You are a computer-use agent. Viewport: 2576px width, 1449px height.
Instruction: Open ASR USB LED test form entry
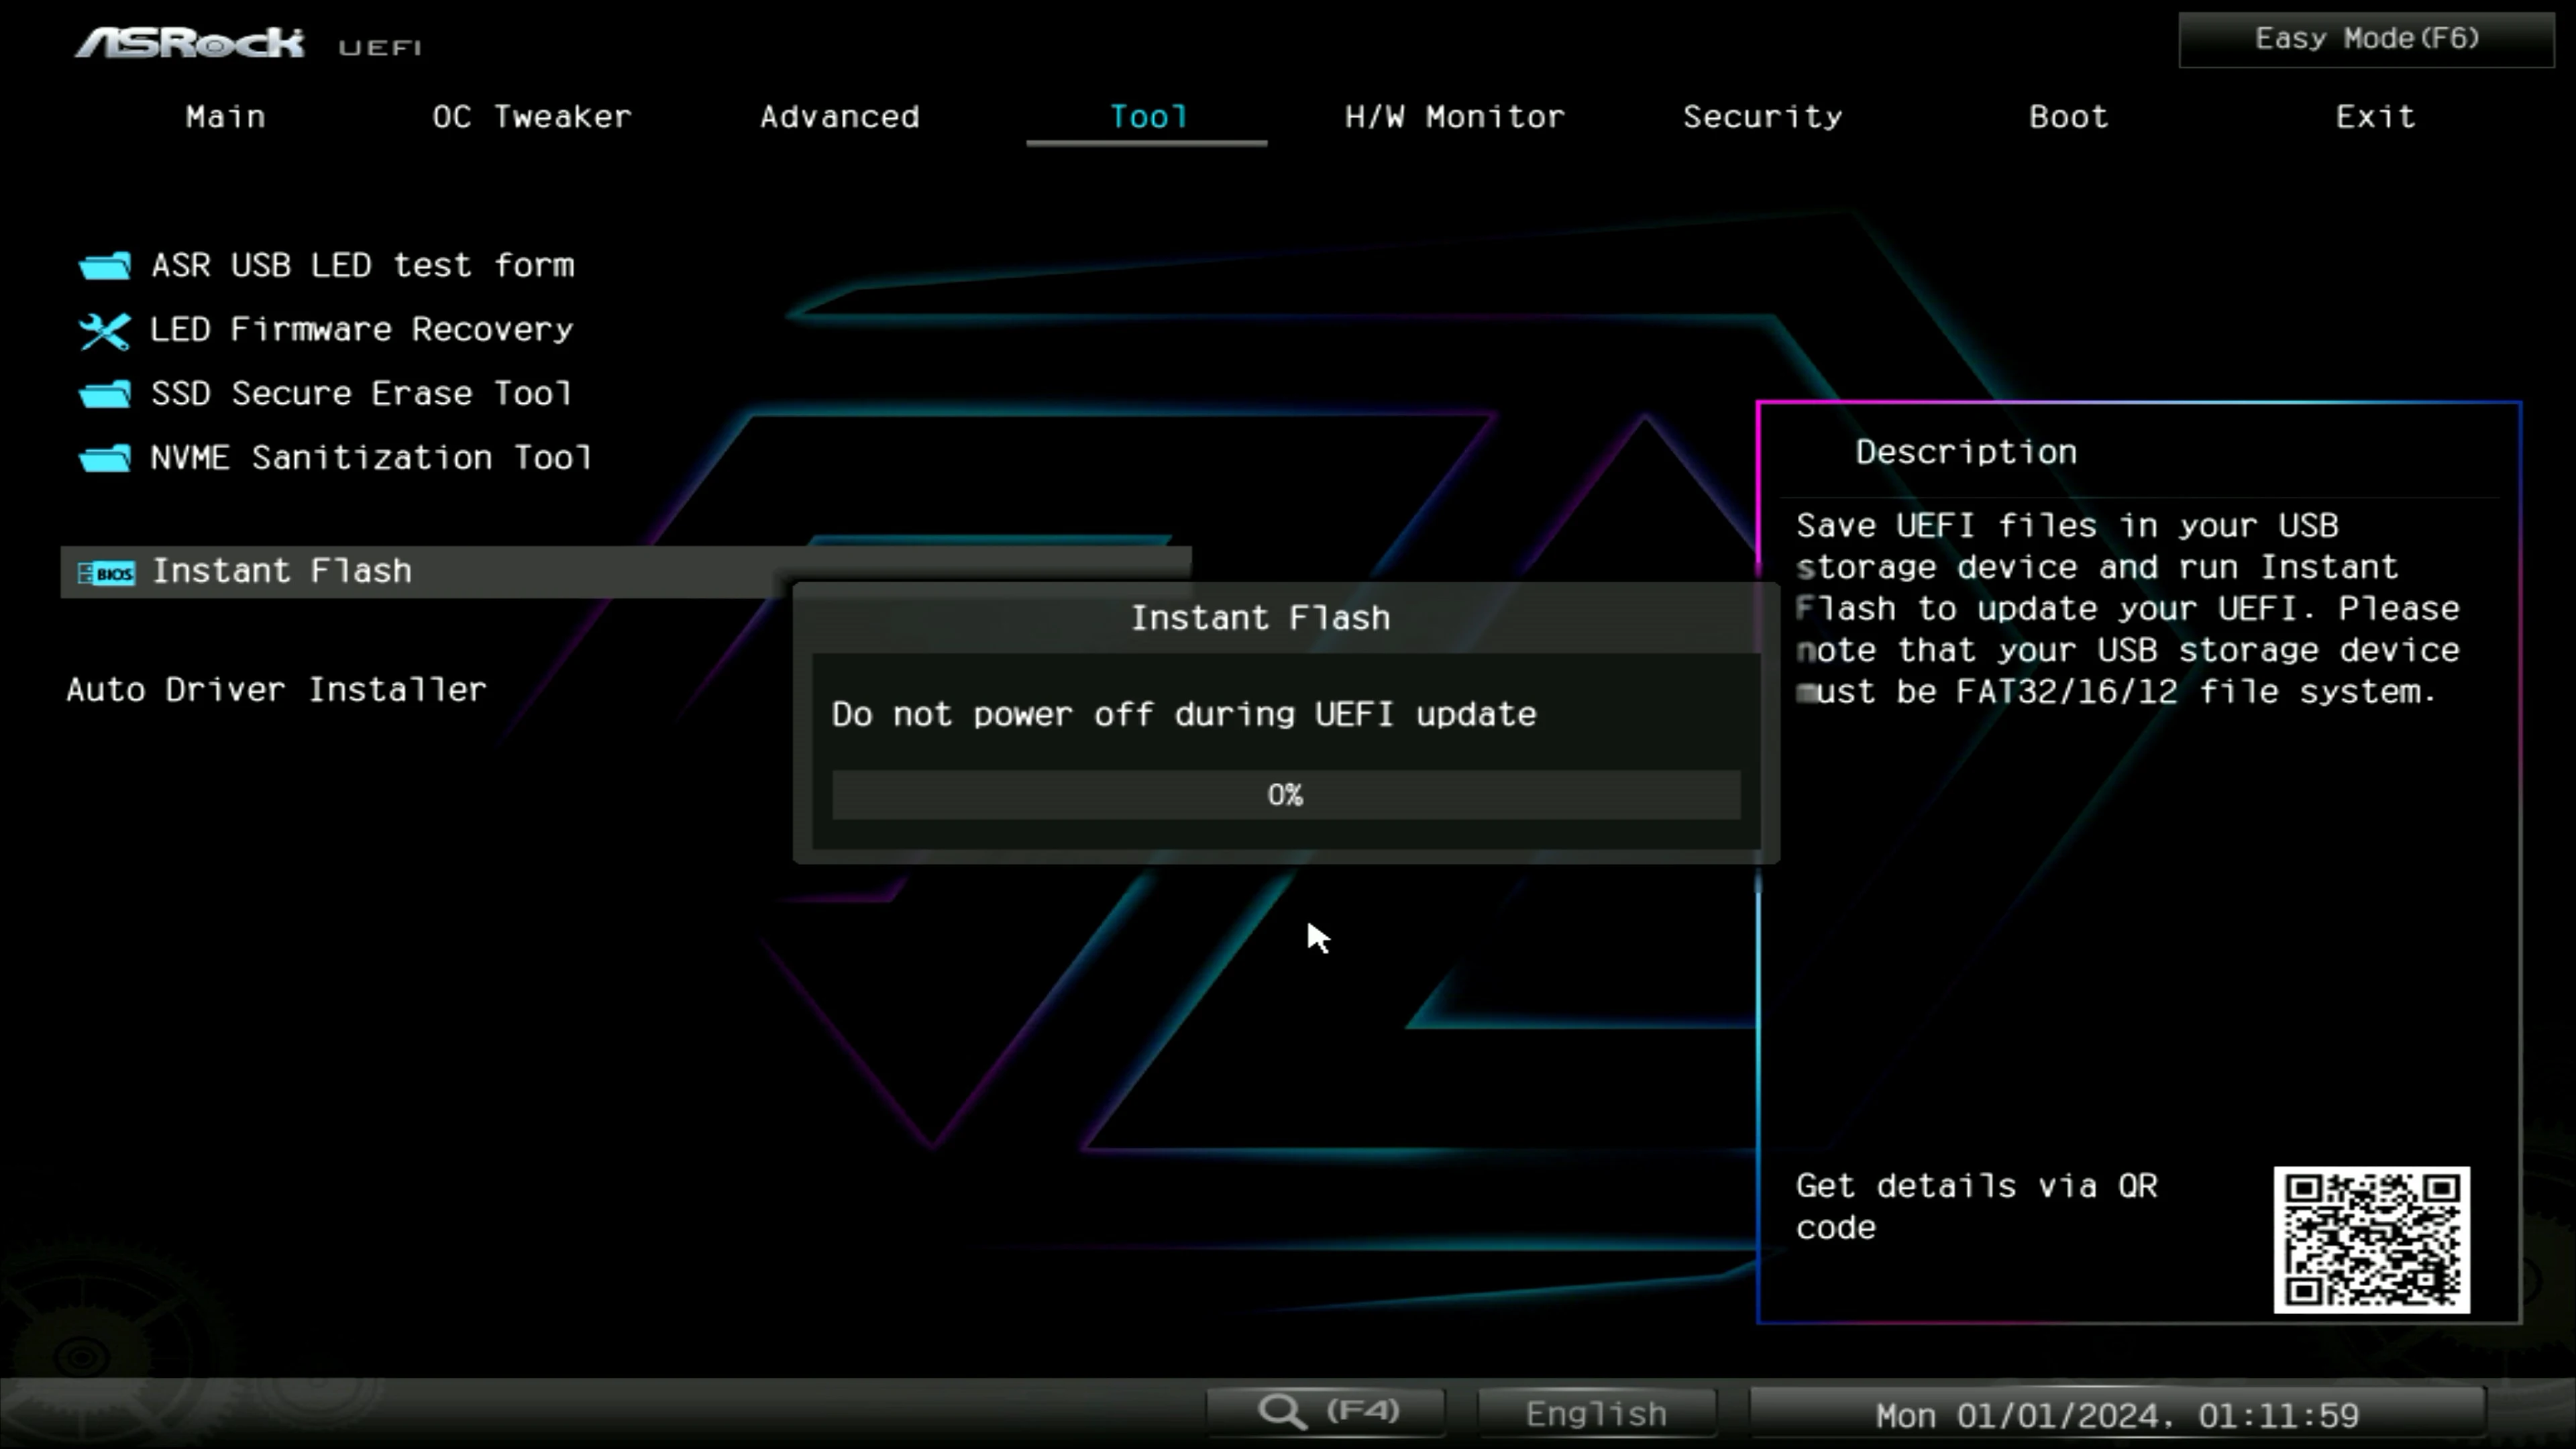pos(362,265)
